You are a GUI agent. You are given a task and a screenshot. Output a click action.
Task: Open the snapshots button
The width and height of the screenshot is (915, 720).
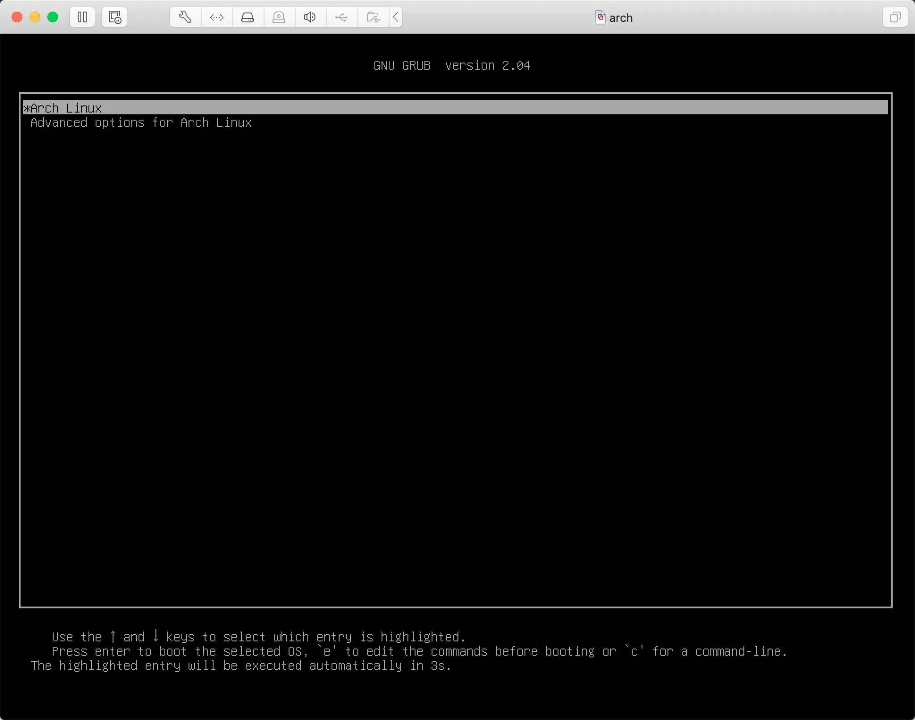[x=114, y=17]
